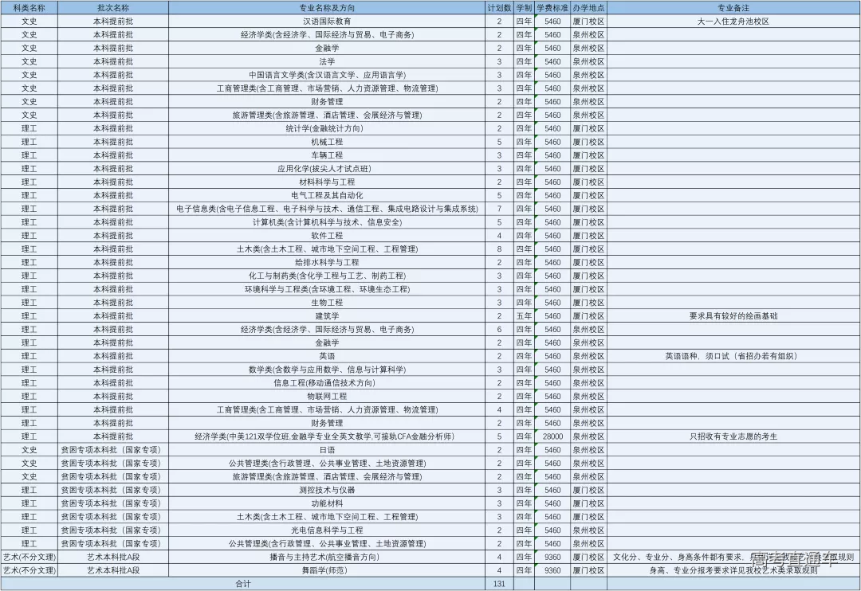Click the 专业名称及方向 header cell

(327, 7)
